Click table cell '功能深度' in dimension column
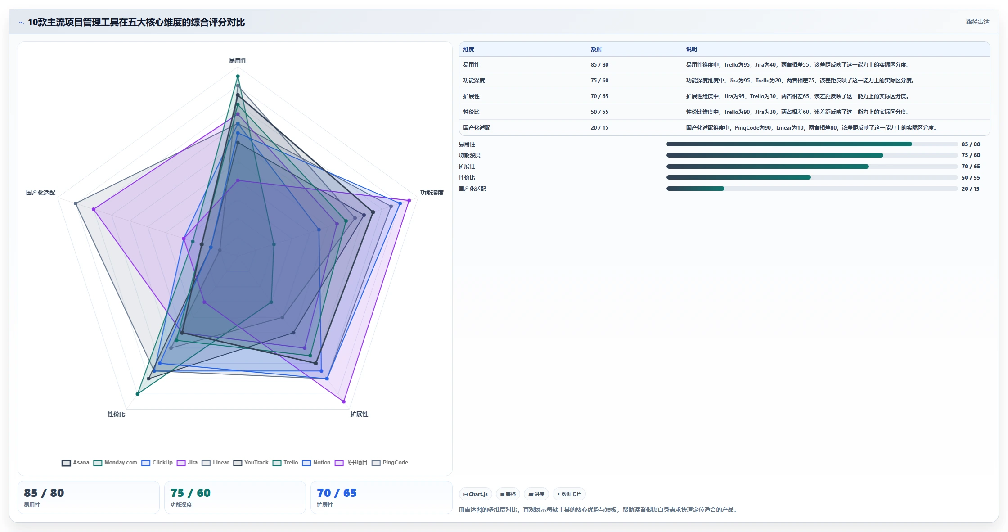This screenshot has height=532, width=1008. 474,81
